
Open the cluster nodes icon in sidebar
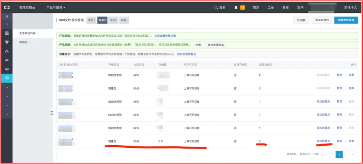point(7,51)
